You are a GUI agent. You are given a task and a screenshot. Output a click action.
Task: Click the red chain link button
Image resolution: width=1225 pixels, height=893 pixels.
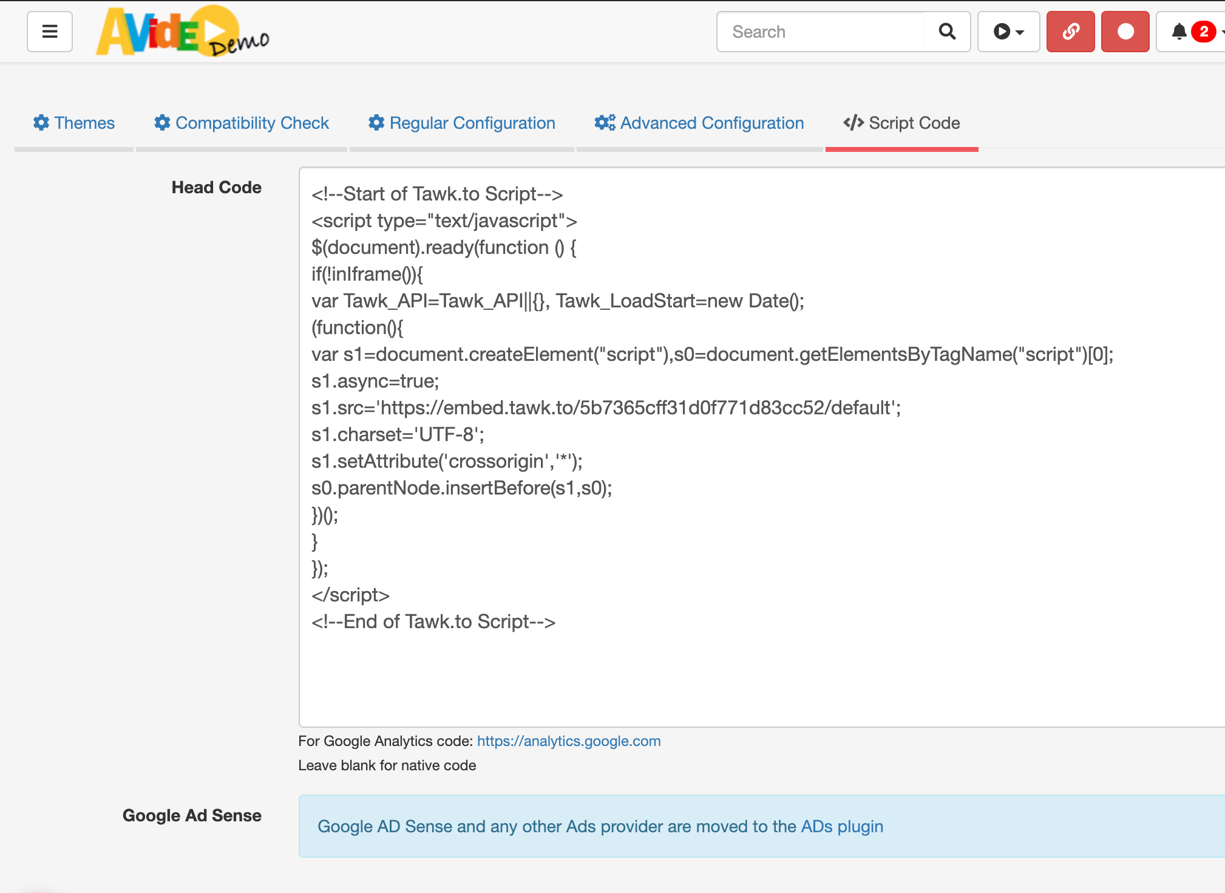click(1070, 32)
